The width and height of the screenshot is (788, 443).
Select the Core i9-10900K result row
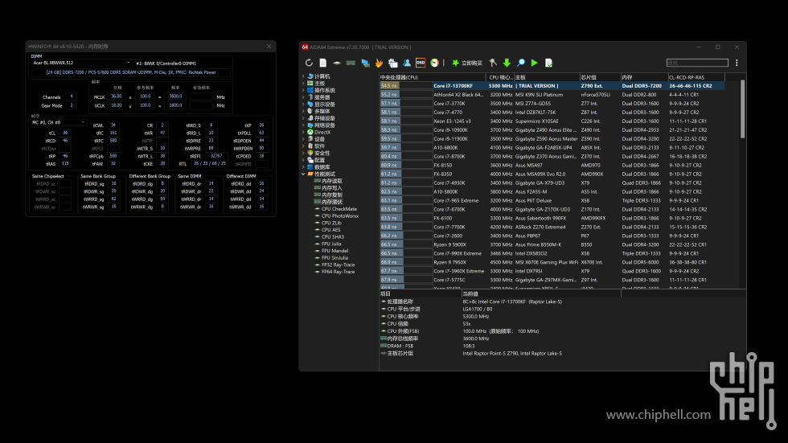[552, 129]
